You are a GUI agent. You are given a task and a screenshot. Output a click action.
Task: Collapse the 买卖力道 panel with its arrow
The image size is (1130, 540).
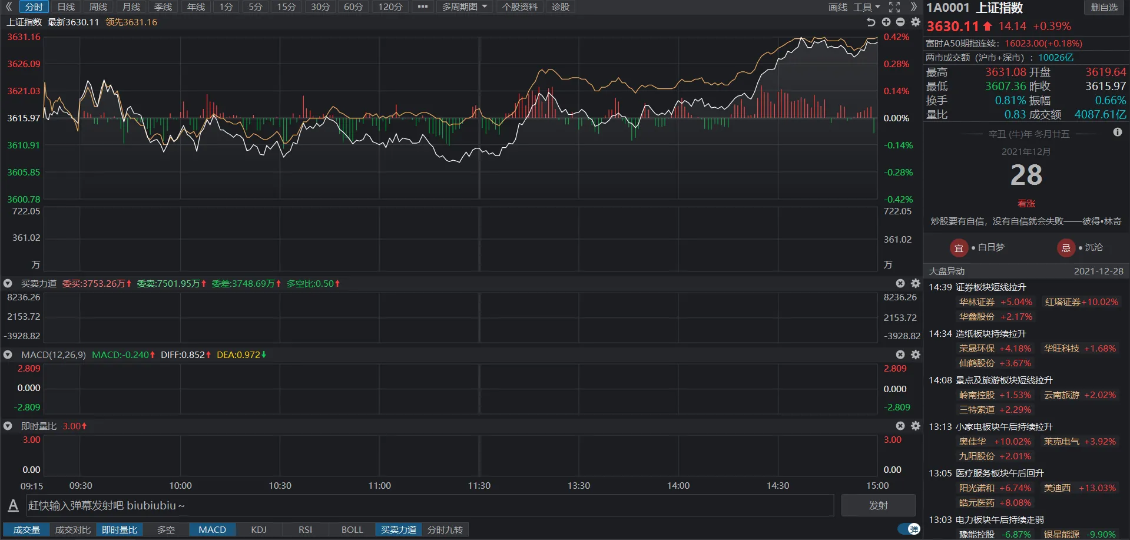click(x=8, y=283)
